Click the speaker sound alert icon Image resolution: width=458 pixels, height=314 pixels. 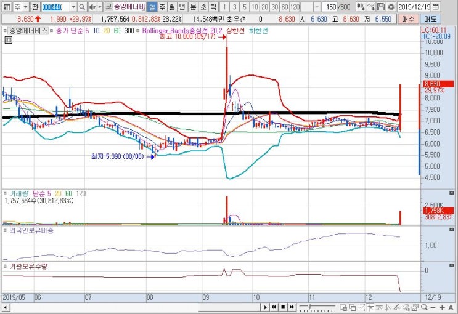click(92, 6)
